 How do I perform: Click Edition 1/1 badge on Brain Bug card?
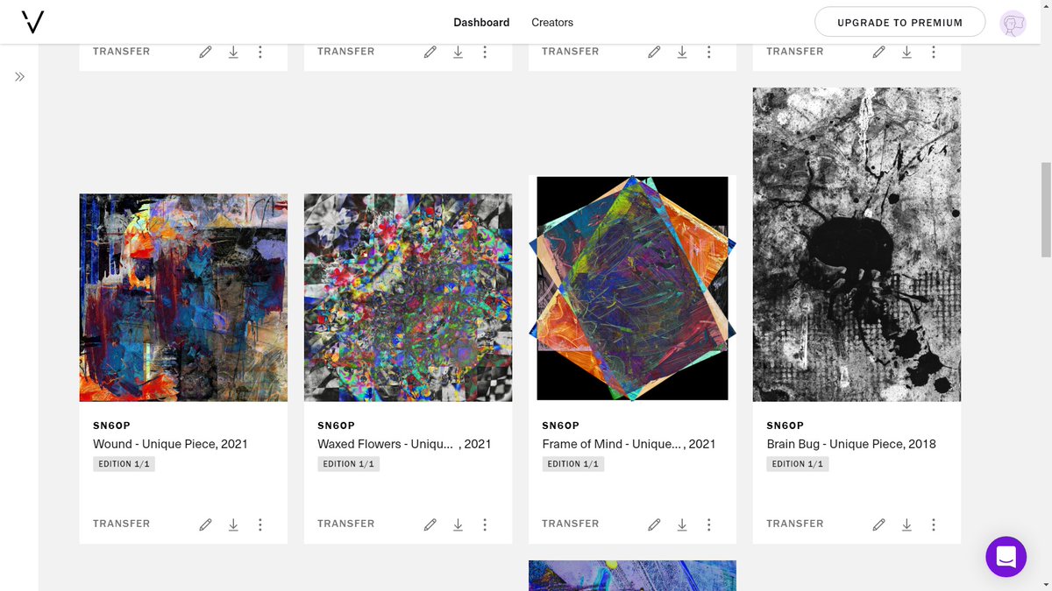797,464
